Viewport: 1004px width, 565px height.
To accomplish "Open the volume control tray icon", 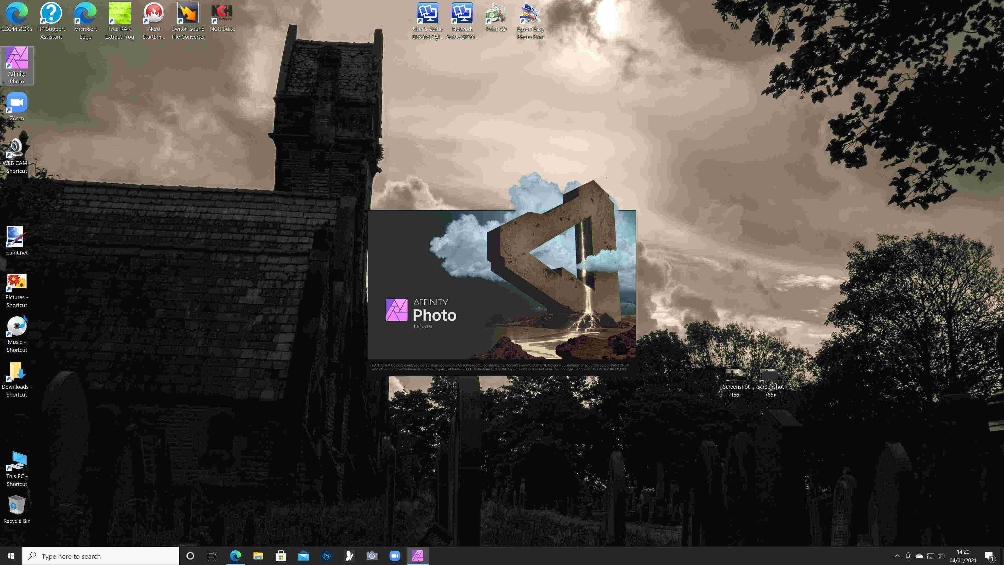I will click(941, 556).
